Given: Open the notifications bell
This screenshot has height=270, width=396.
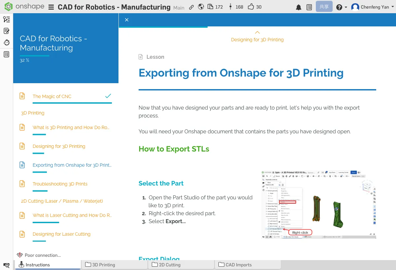Looking at the screenshot, I should pos(299,7).
